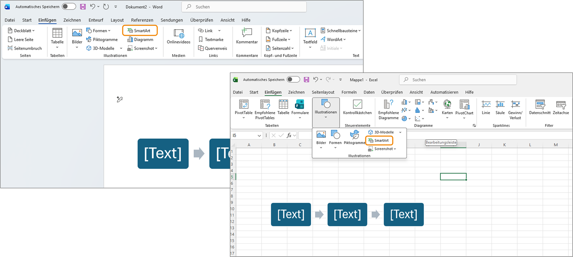Image resolution: width=573 pixels, height=257 pixels.
Task: Open the Excel Seitenlayout tab
Action: [x=323, y=92]
